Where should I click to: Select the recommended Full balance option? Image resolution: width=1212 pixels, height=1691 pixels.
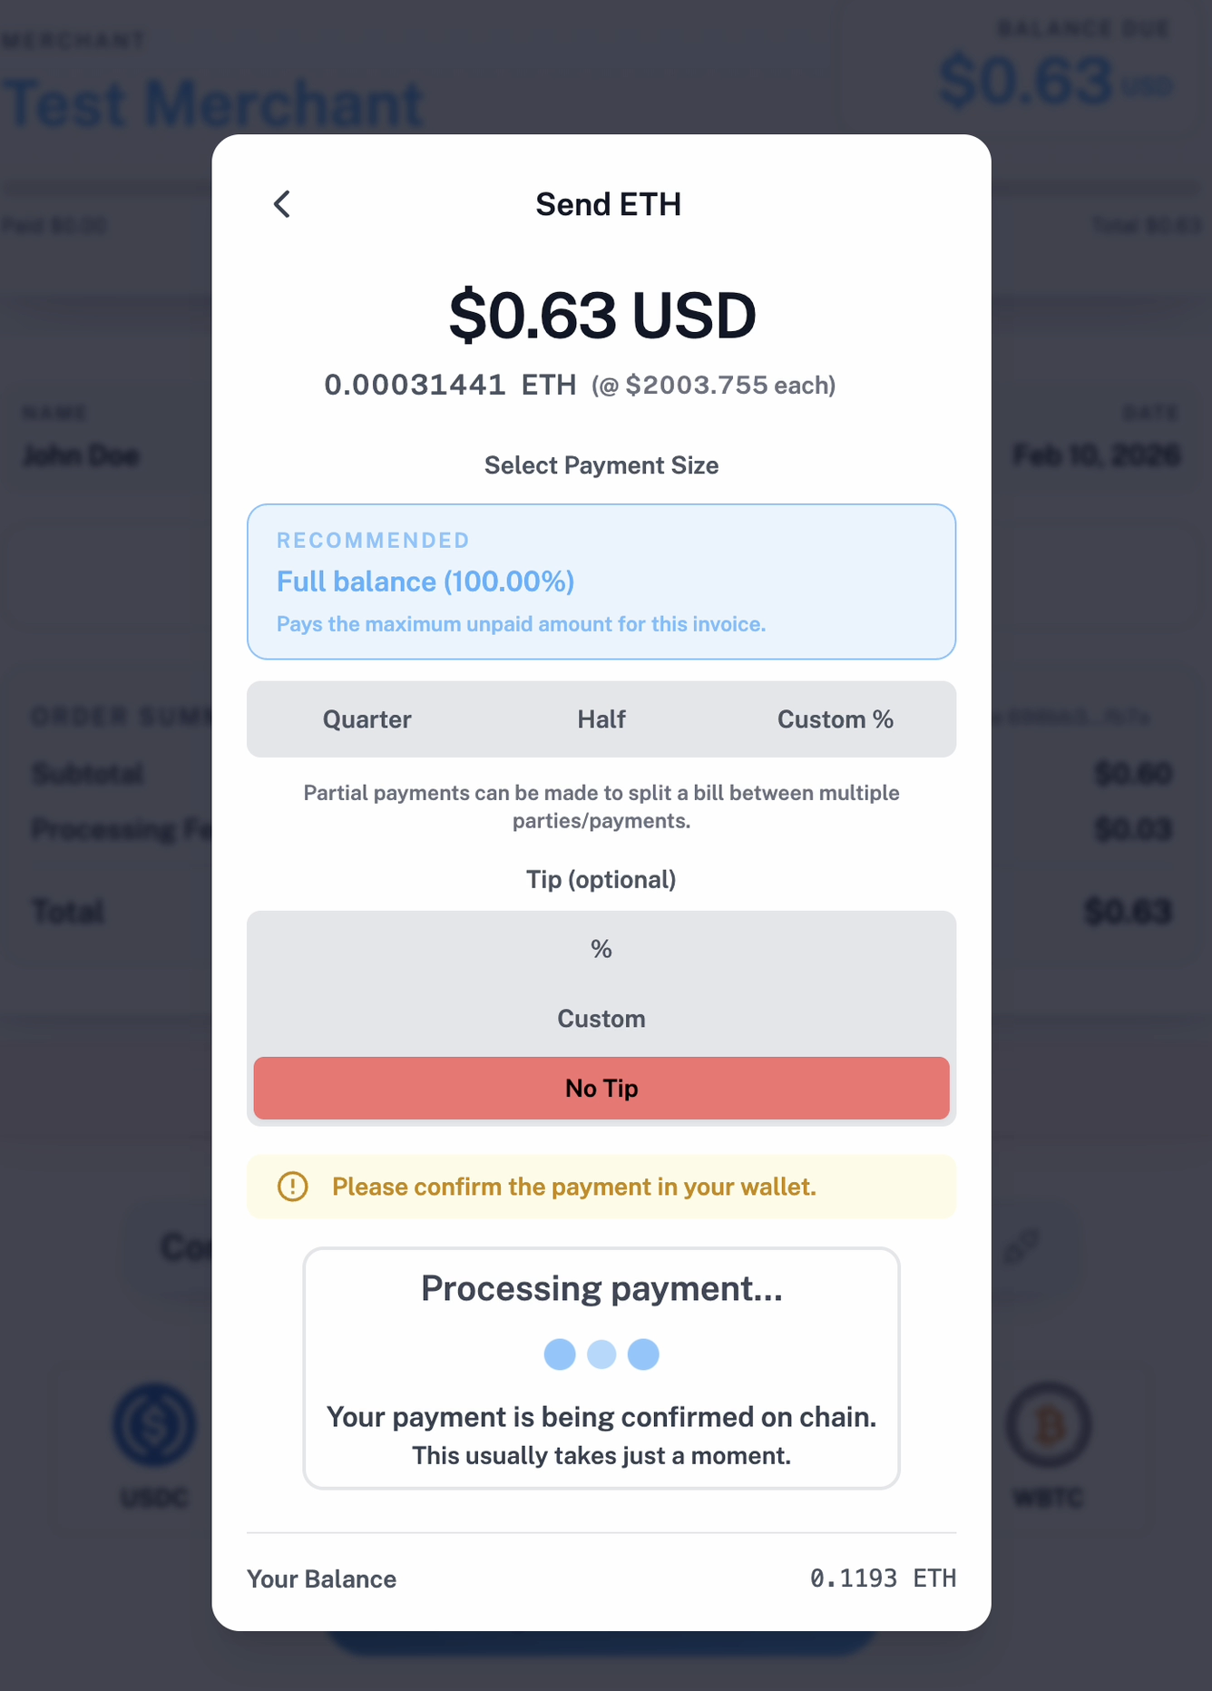pyautogui.click(x=601, y=581)
